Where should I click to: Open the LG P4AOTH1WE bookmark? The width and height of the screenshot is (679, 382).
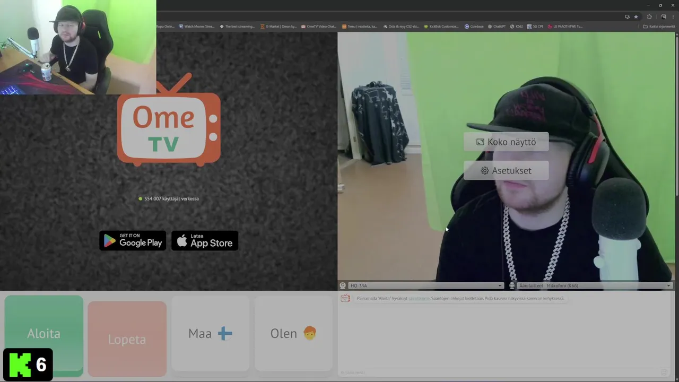click(565, 26)
